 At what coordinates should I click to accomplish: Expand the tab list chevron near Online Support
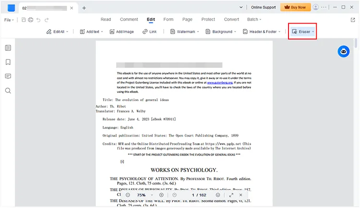point(241,7)
